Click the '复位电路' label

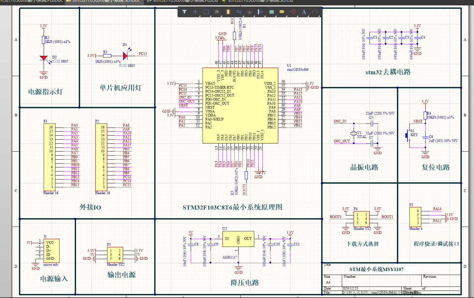coord(436,167)
